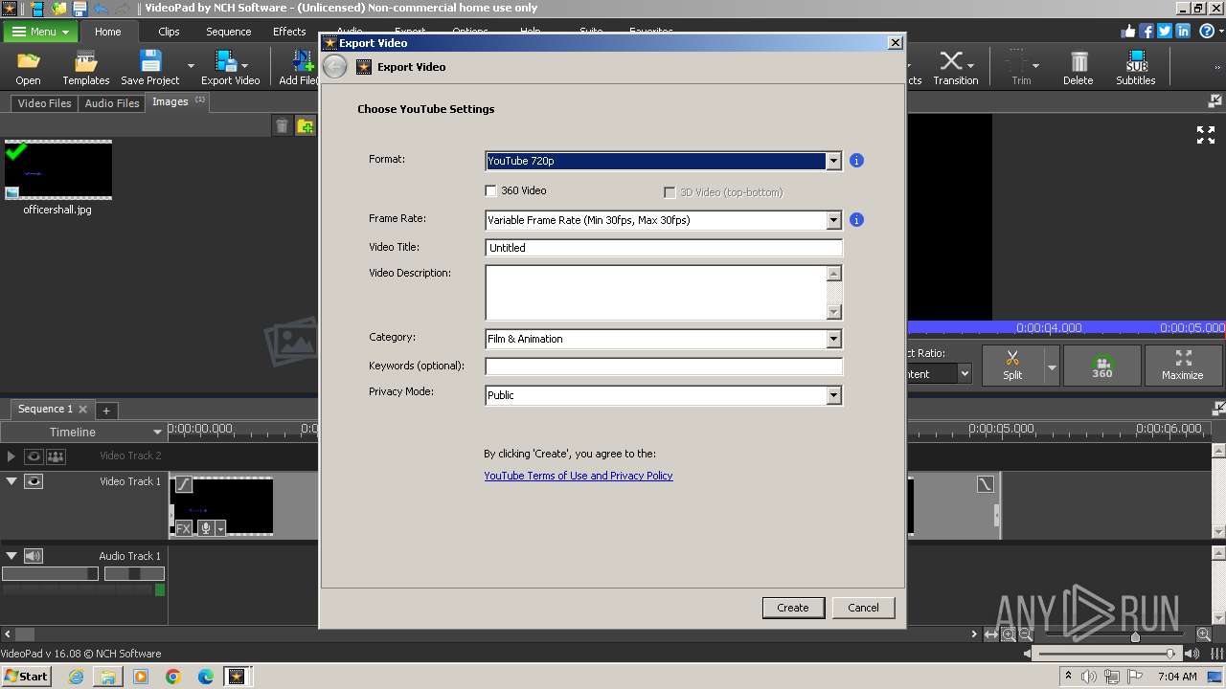Open the Privacy Mode dropdown
This screenshot has height=689, width=1226.
[x=833, y=395]
